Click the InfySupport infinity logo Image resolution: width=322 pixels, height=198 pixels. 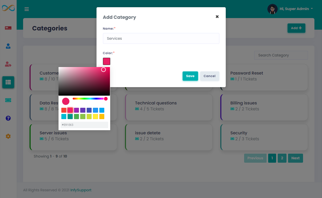[8, 8]
